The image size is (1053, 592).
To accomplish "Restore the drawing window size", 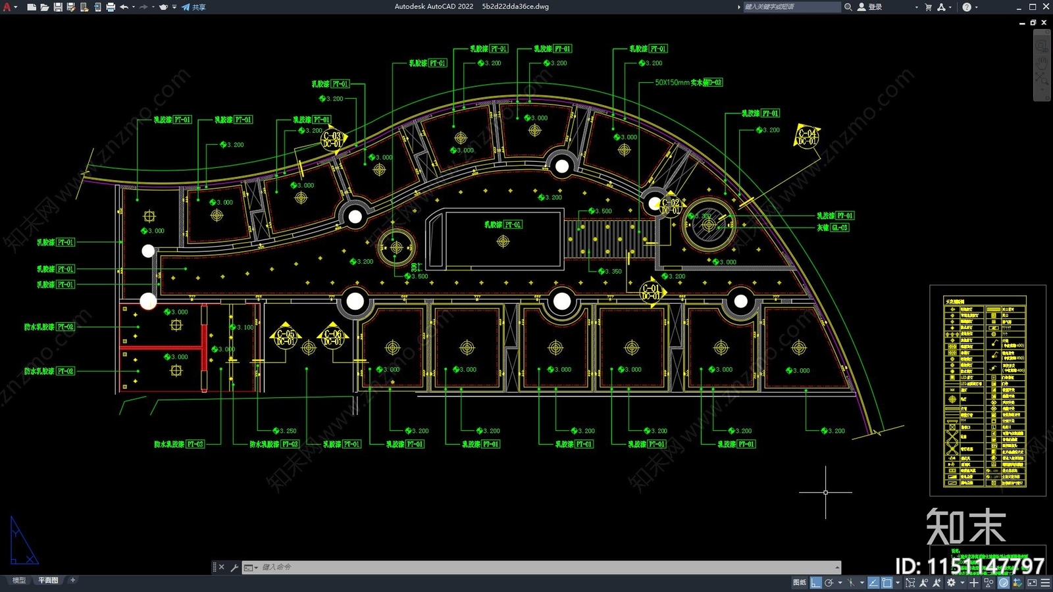I will tap(1033, 23).
